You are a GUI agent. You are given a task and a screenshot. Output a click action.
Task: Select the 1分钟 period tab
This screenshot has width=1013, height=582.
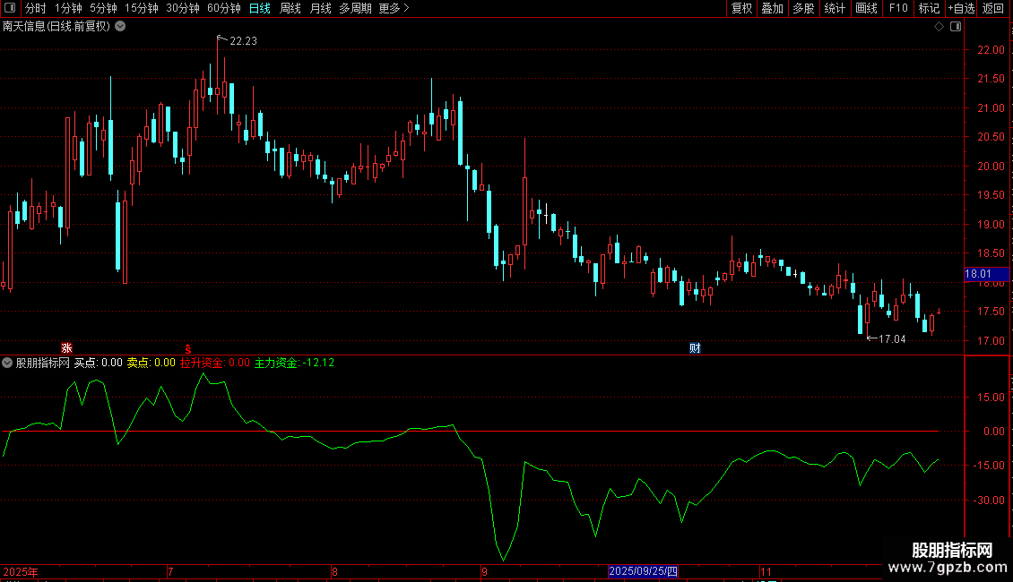[68, 8]
